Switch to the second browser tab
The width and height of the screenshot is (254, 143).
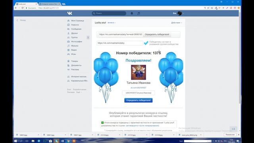pyautogui.click(x=50, y=4)
